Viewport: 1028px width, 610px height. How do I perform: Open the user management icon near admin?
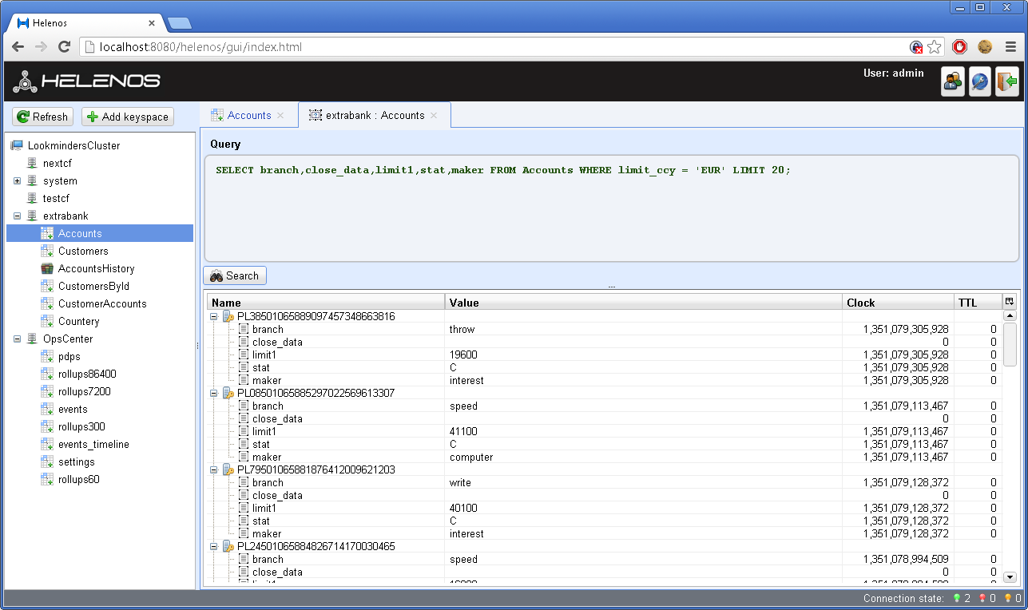point(952,81)
